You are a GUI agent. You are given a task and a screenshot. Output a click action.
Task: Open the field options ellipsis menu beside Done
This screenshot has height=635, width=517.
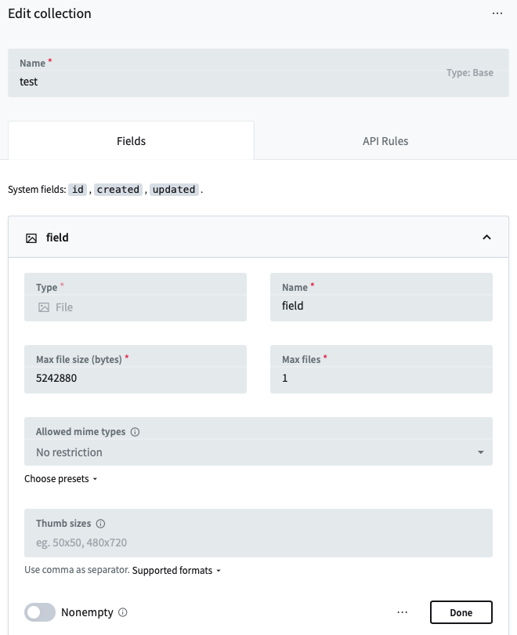(402, 612)
